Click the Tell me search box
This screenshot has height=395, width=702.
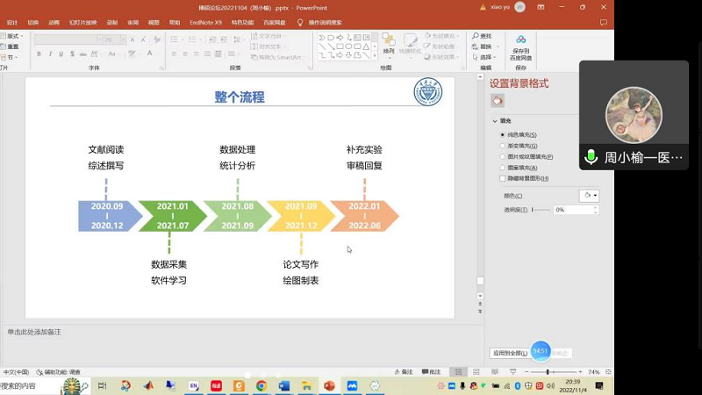[325, 23]
